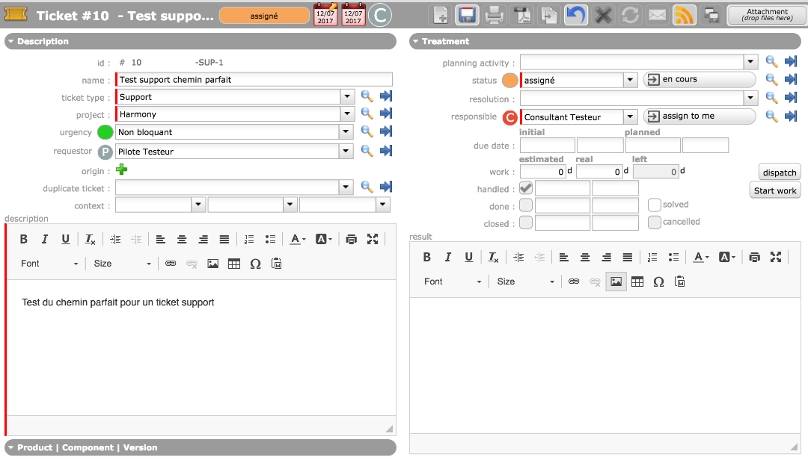Toggle the handled checkbox
Screen dimensions: 808x460
[526, 188]
